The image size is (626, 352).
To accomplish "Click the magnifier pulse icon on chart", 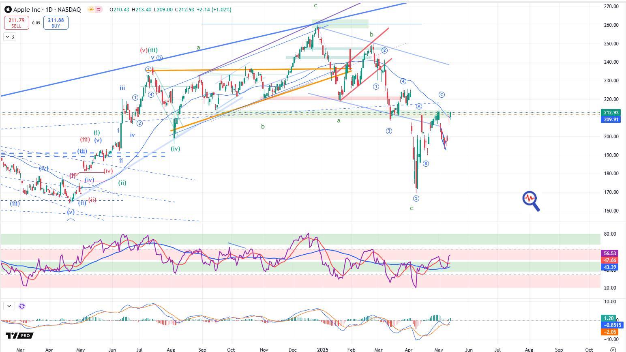I will pyautogui.click(x=531, y=201).
